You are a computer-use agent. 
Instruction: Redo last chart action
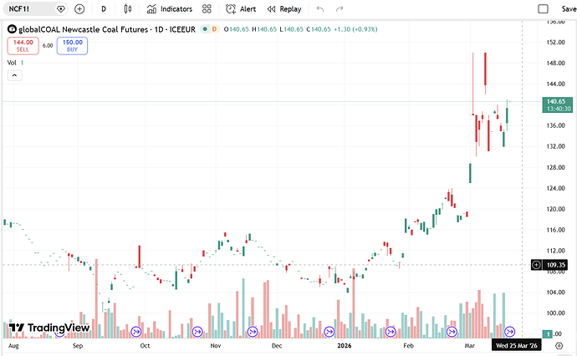[340, 9]
